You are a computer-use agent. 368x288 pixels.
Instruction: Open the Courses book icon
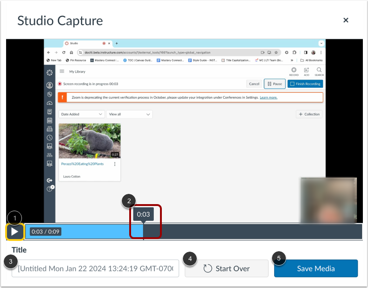point(49,112)
